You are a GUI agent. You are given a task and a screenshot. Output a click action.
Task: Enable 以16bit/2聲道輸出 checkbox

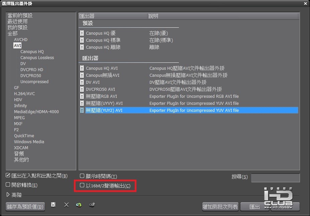point(82,185)
